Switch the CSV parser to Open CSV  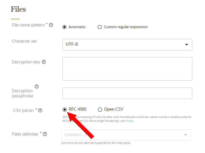pos(100,109)
